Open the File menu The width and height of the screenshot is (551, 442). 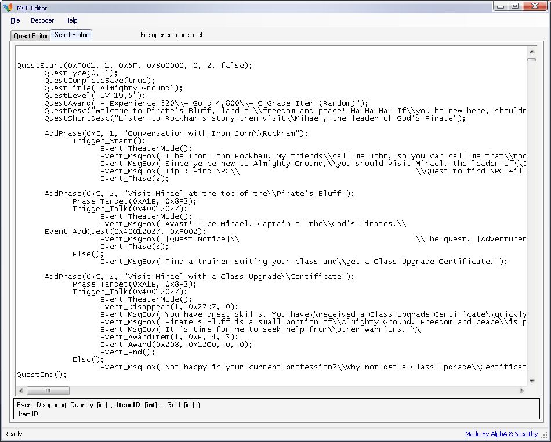point(15,20)
